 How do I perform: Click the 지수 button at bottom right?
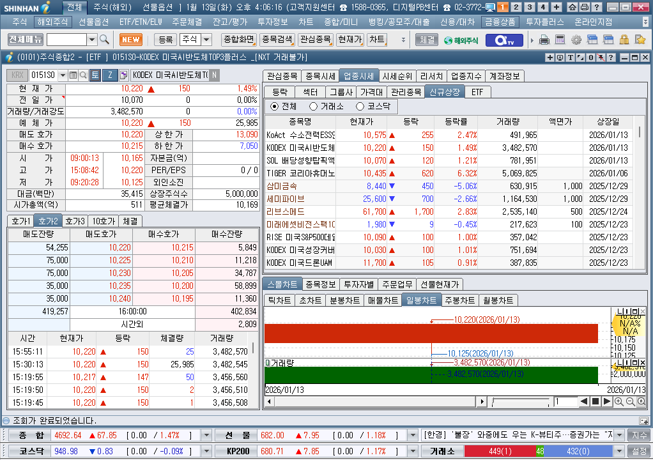(x=639, y=436)
